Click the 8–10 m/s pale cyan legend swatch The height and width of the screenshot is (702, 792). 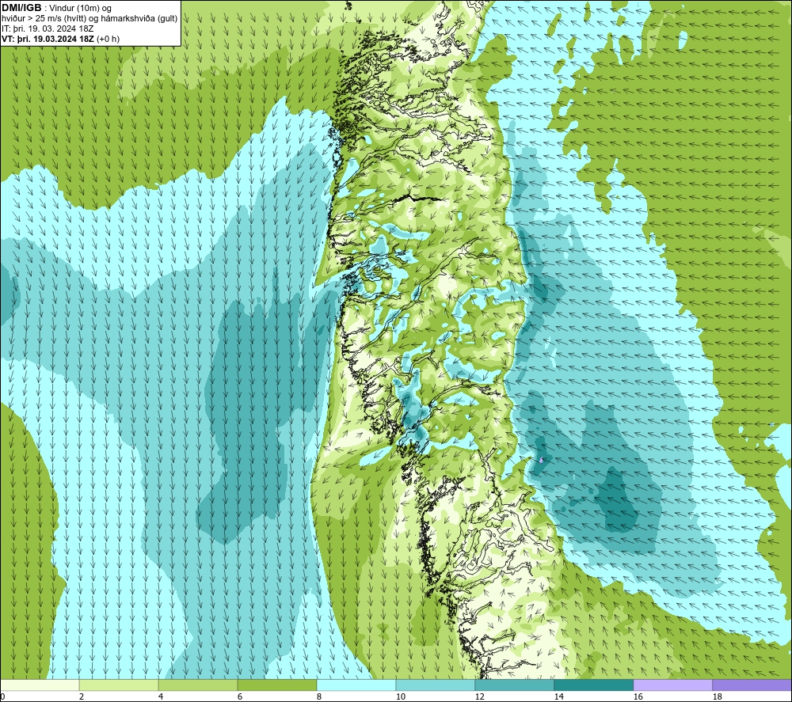coord(356,685)
